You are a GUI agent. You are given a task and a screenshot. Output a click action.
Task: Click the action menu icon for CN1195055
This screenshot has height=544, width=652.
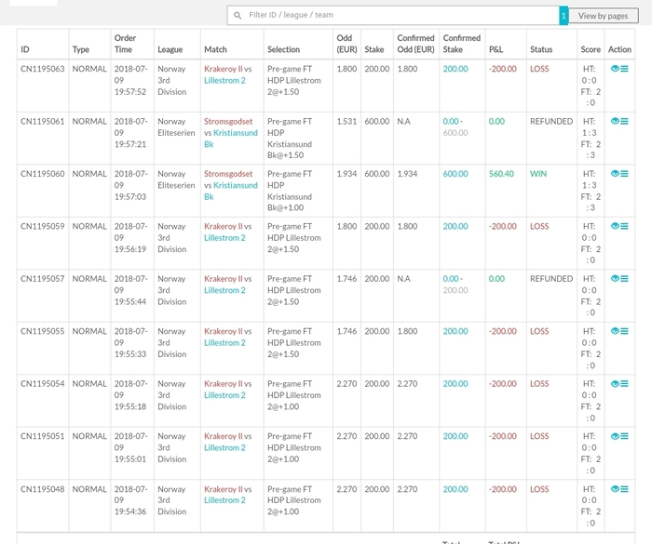click(x=624, y=331)
